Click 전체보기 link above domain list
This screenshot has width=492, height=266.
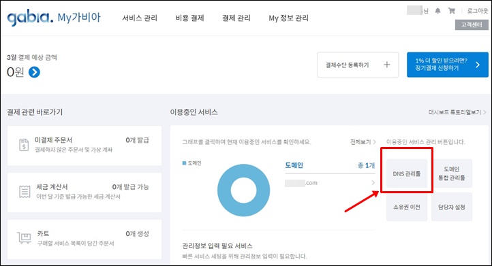pyautogui.click(x=360, y=142)
